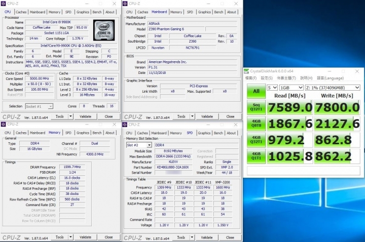Run the 4KiB Q32T1 benchmark
This screenshot has height=242, width=365.
[256, 140]
